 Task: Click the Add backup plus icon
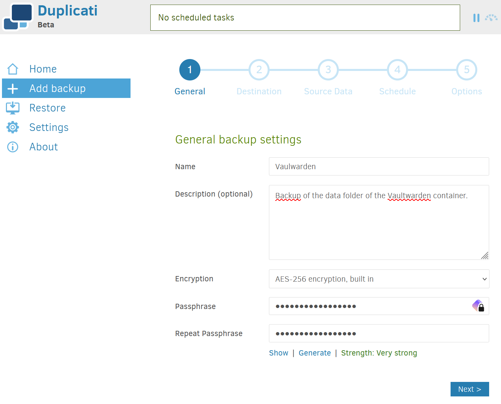point(13,88)
